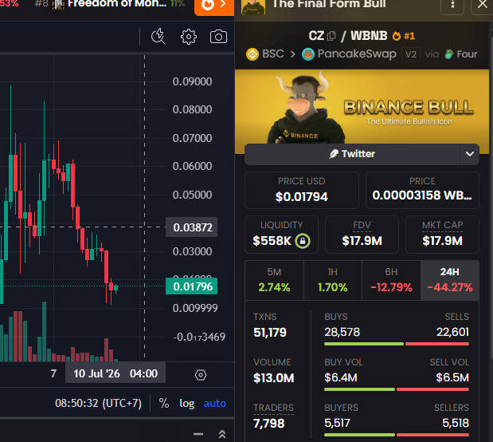Click the BSC chain logo
The image size is (493, 442).
point(252,54)
